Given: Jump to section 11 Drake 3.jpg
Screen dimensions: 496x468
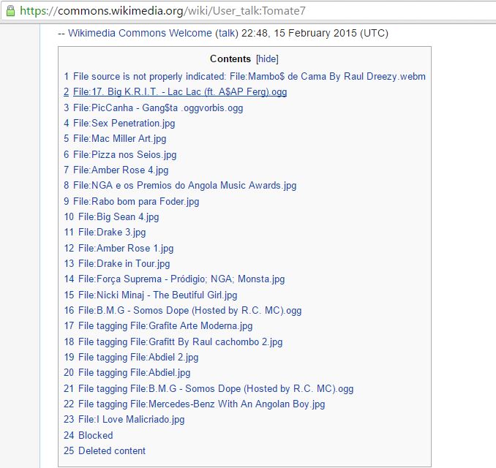Looking at the screenshot, I should pos(105,233).
